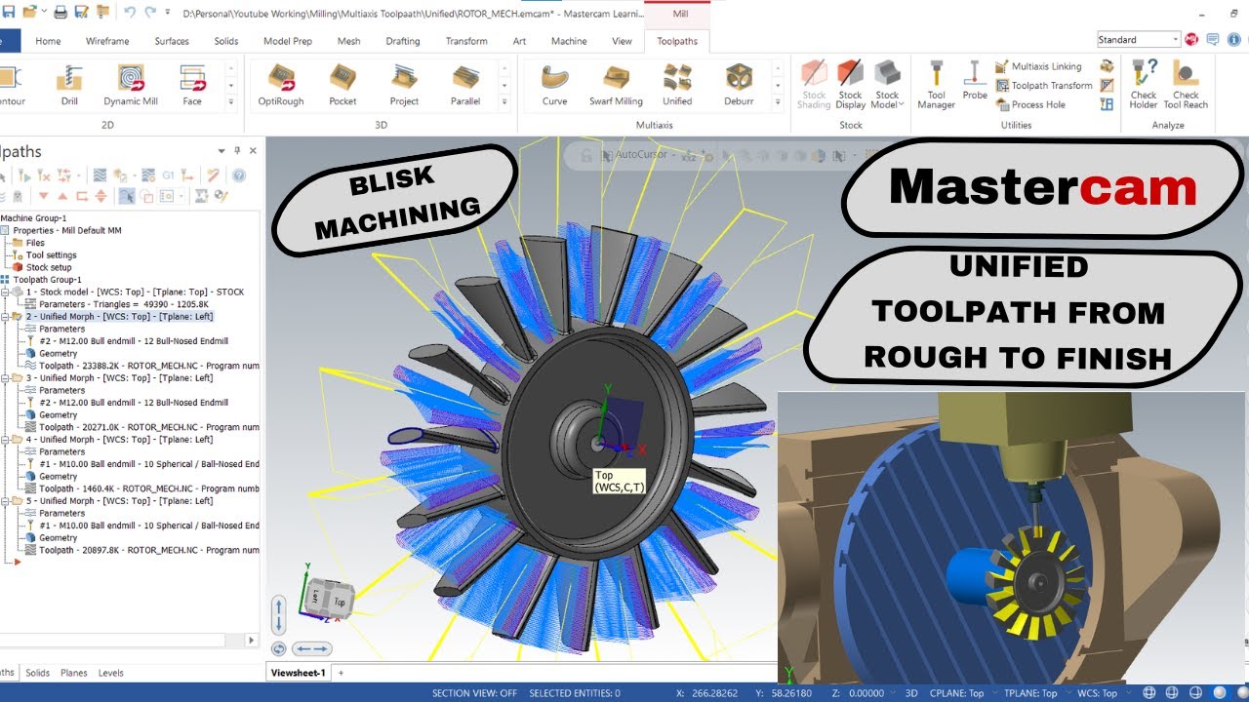Move insert arrow down in Toolpaths manager

coord(43,196)
